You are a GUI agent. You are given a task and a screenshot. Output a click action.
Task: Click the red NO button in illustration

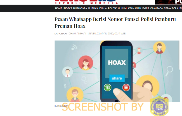(126, 87)
